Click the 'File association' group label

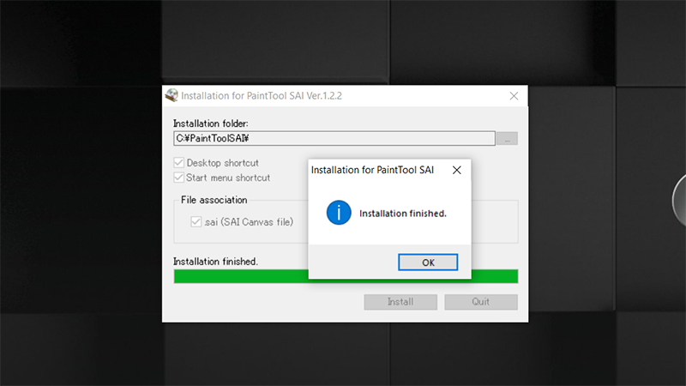click(x=214, y=200)
